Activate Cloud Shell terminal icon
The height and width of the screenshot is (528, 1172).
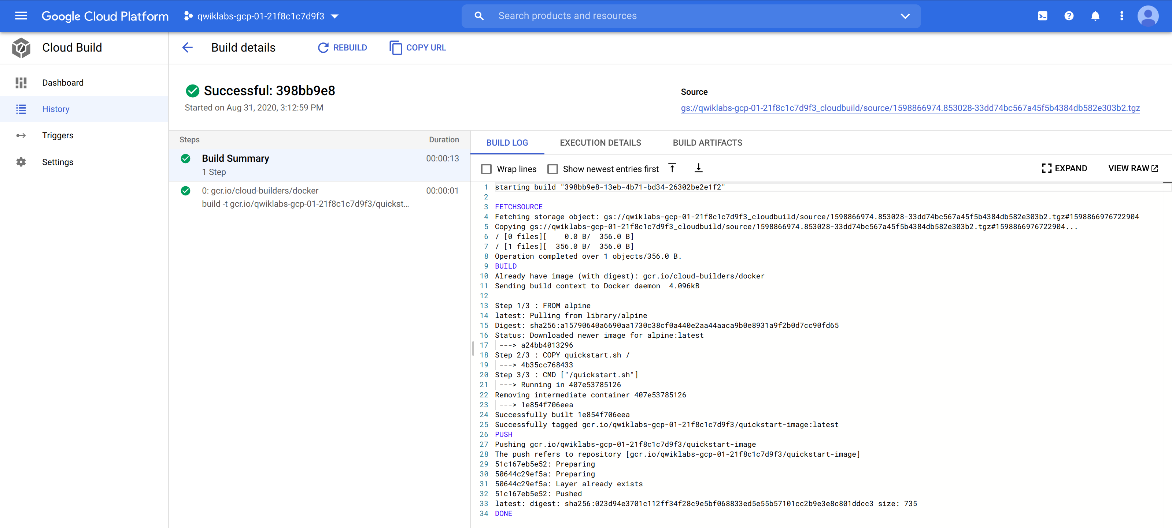point(1042,16)
